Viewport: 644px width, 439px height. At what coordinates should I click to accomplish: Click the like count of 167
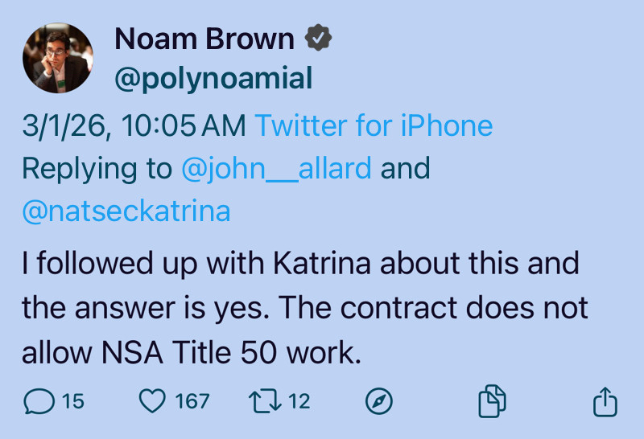pos(192,400)
